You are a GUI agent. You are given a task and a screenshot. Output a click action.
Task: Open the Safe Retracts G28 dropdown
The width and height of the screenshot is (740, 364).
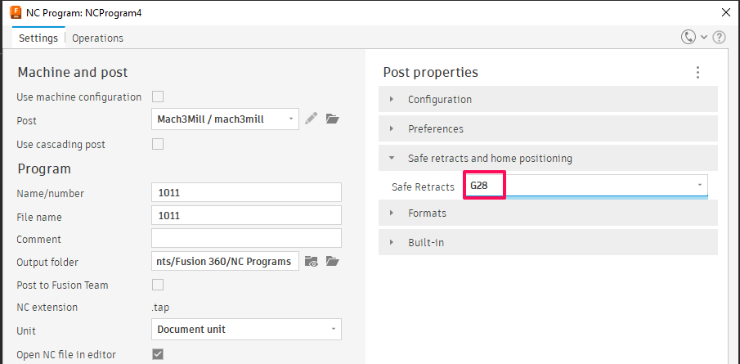point(585,186)
